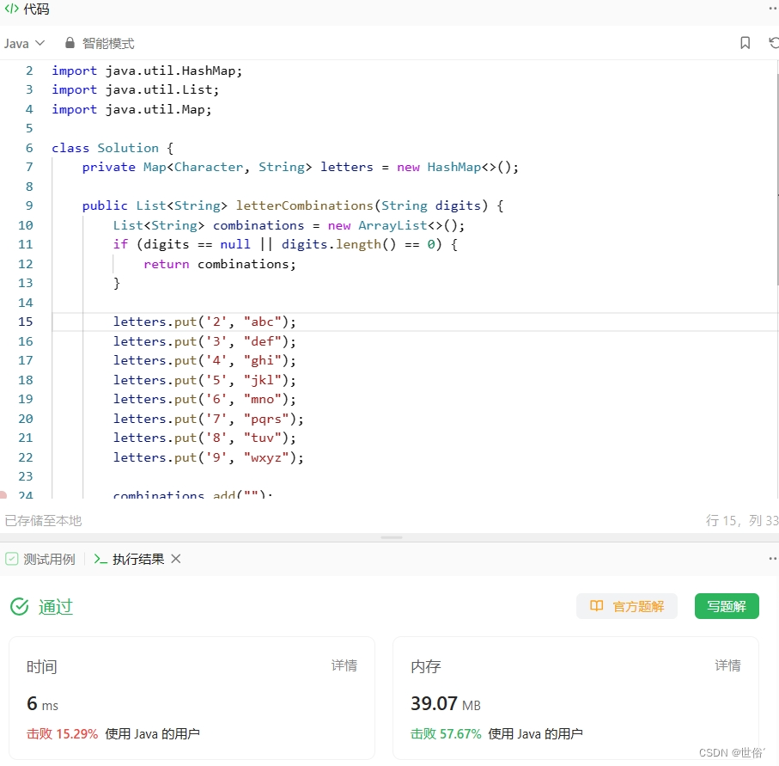The image size is (779, 766).
Task: Click letters.put('7', "pqrs") line
Action: (x=208, y=419)
